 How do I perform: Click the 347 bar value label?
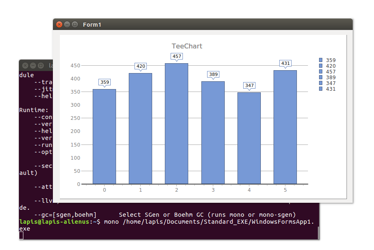(249, 85)
